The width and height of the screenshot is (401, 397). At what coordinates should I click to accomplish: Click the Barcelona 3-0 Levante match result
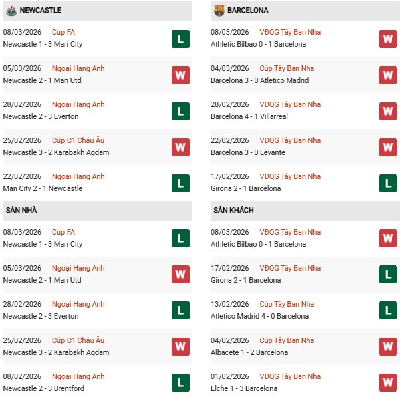point(247,152)
